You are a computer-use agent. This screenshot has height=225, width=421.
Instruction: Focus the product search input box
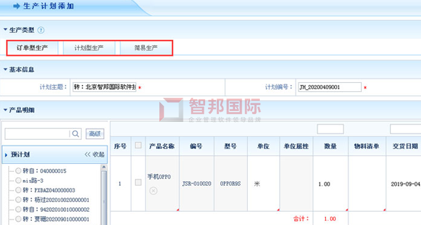click(x=37, y=134)
